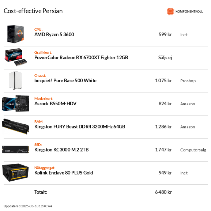Open the Asrock B550M-HDV motherboard image

(x=15, y=103)
